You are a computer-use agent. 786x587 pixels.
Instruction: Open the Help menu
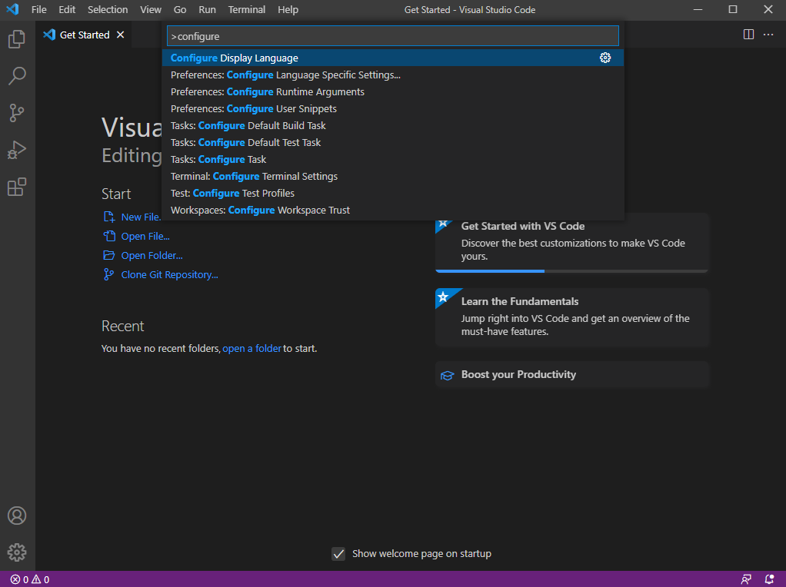coord(288,9)
